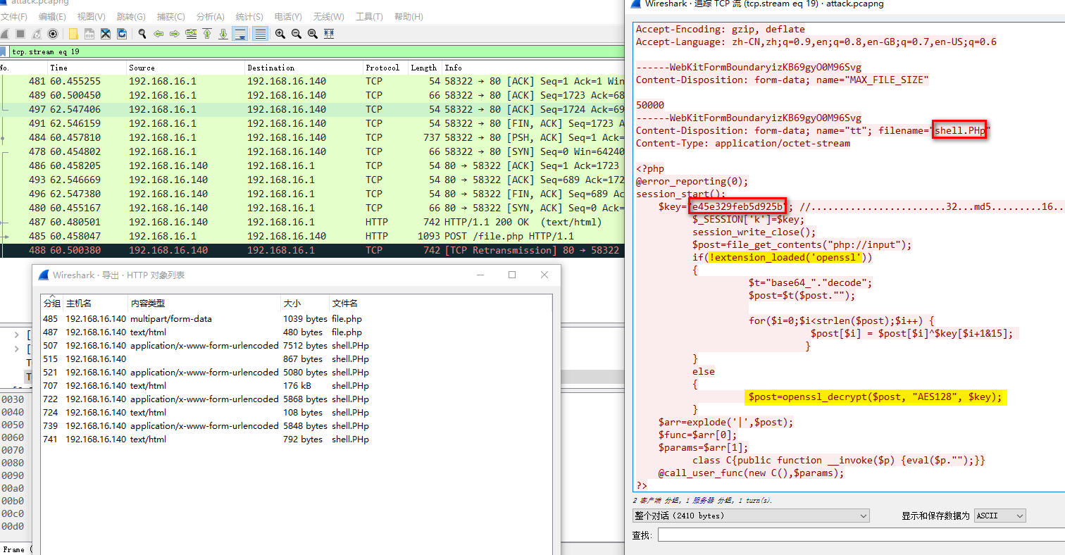Click the display filter field tcp.stream eq 19
Viewport: 1065px width, 555px height.
(x=316, y=51)
